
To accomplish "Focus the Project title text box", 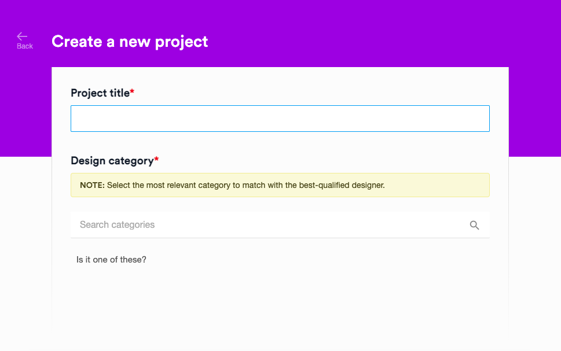I will (280, 119).
